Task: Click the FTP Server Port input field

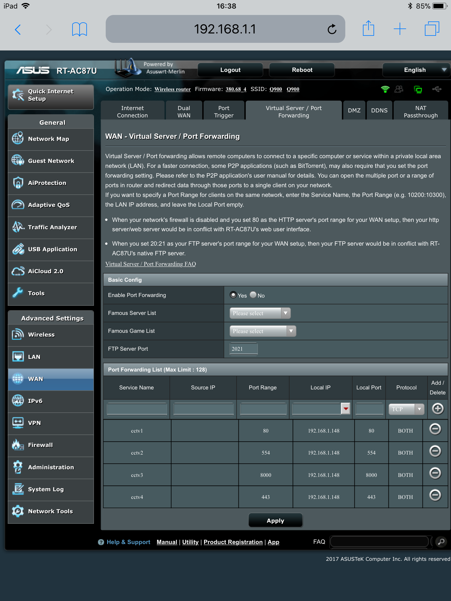Action: [243, 349]
